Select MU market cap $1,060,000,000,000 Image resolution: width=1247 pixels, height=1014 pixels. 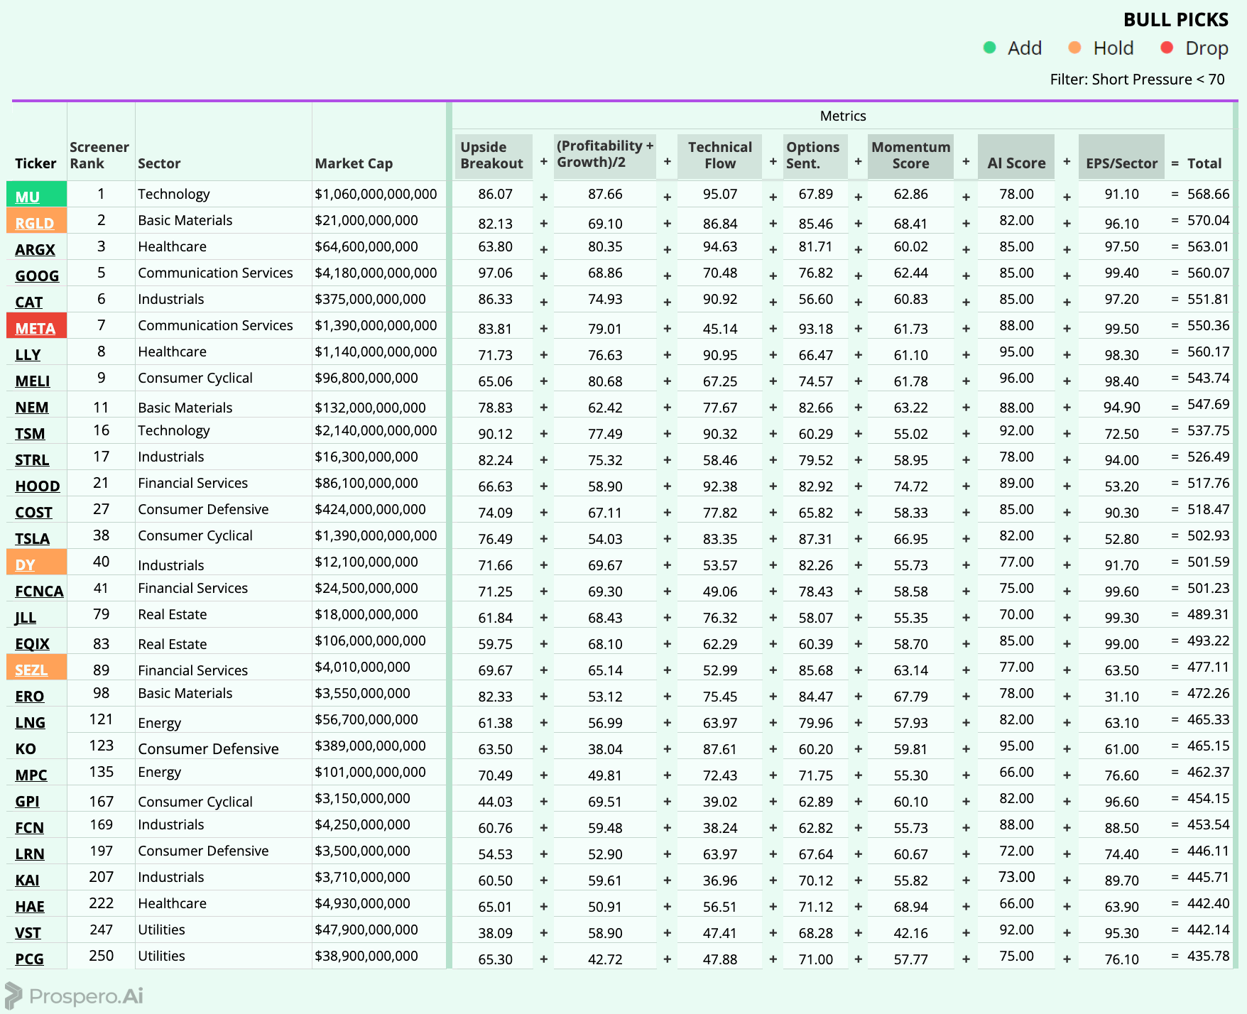point(376,194)
